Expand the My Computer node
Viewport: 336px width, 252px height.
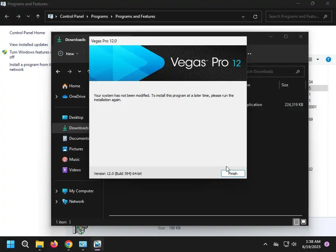[56, 191]
